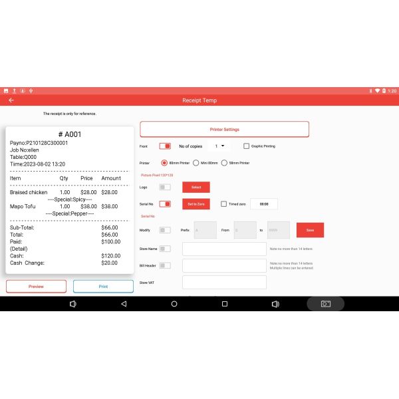
Task: Click the Print button
Action: [103, 287]
